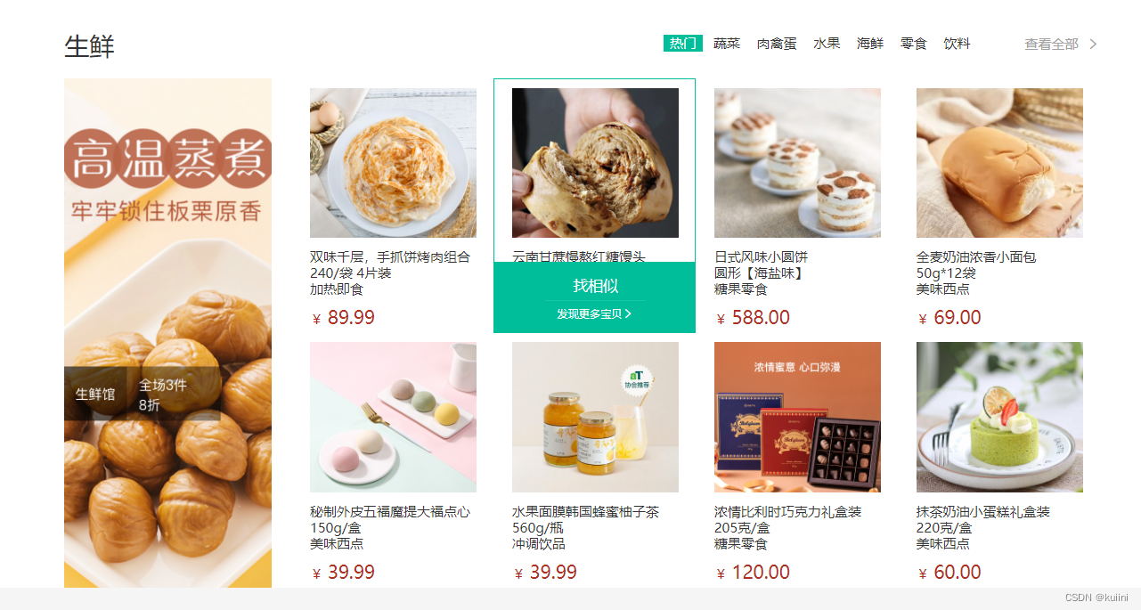Click the 生鲜馆 label on banner
Image resolution: width=1141 pixels, height=610 pixels.
(x=95, y=394)
